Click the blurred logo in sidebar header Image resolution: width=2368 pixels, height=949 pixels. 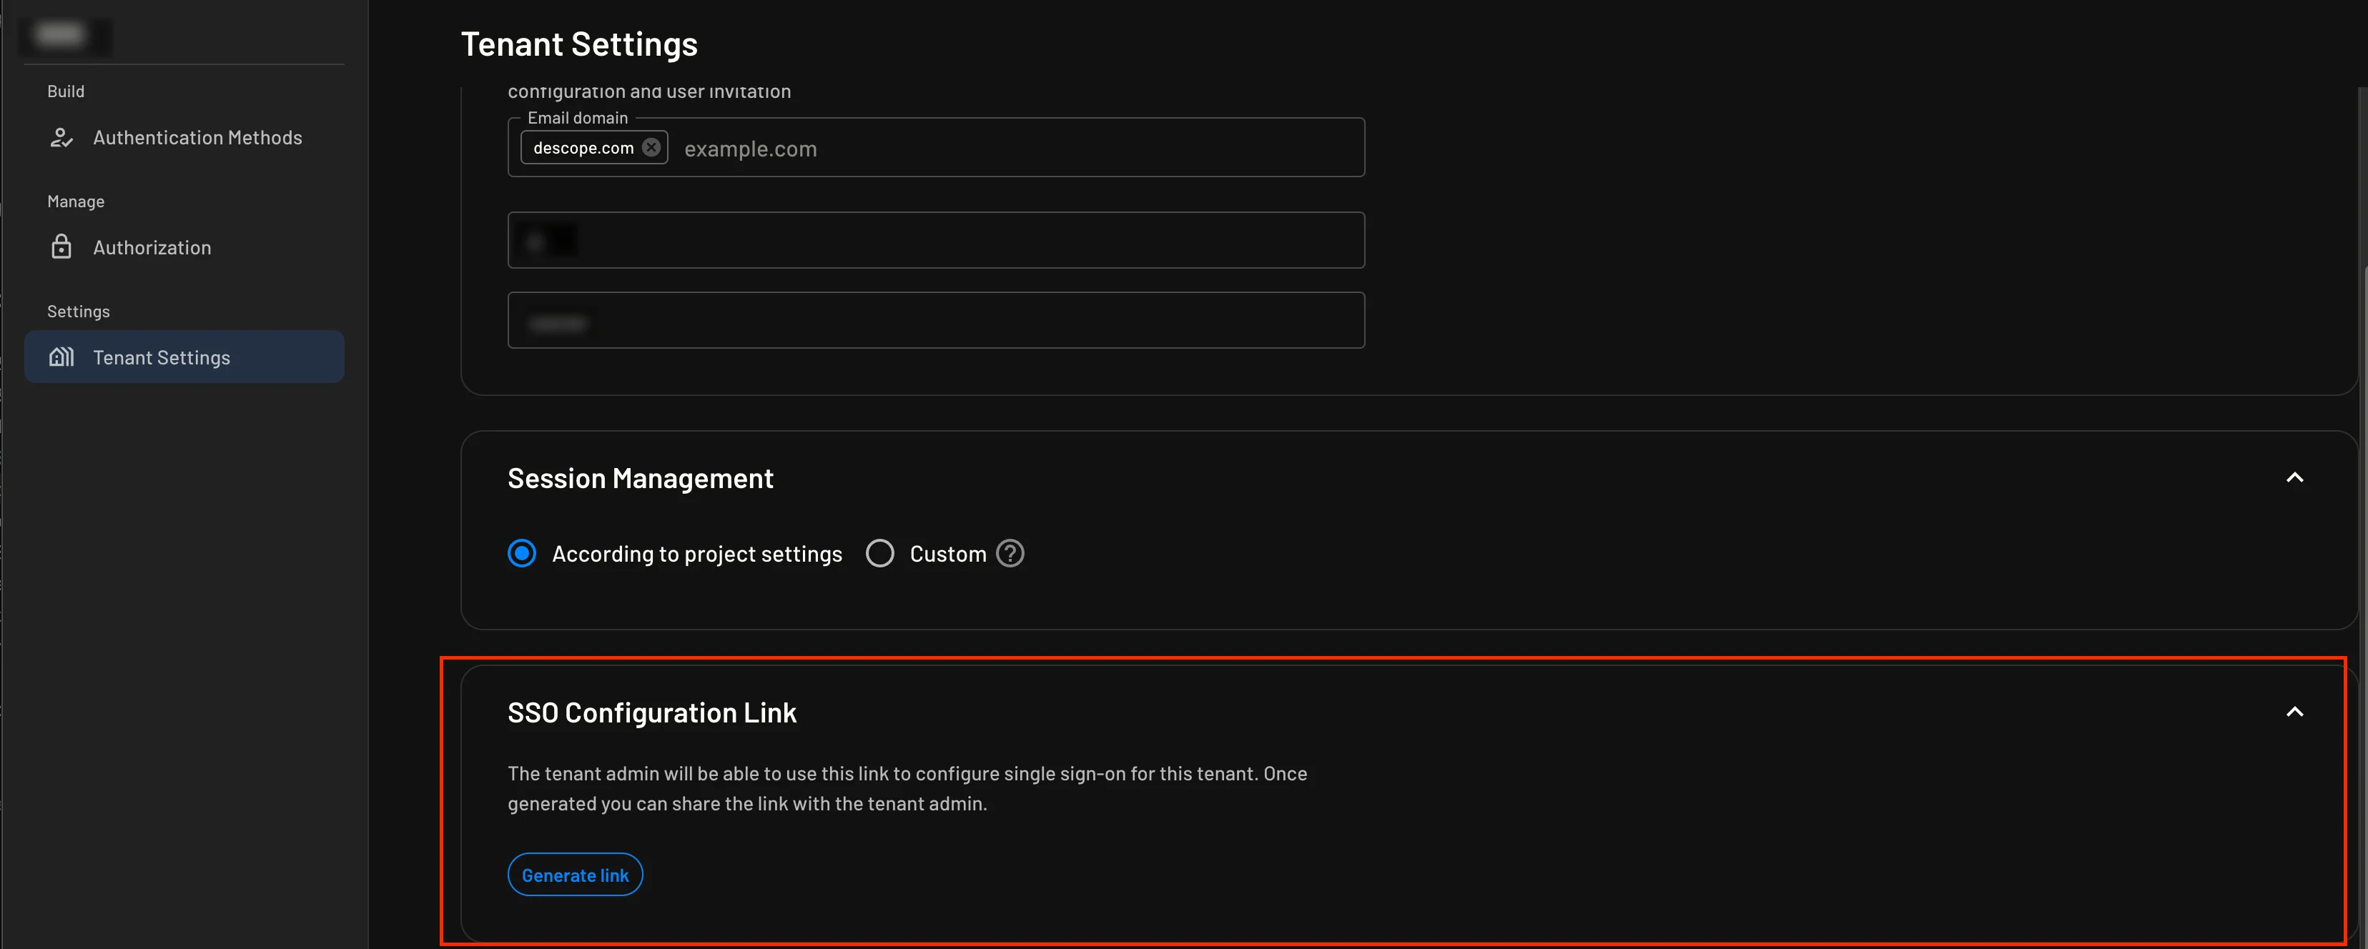pos(62,35)
